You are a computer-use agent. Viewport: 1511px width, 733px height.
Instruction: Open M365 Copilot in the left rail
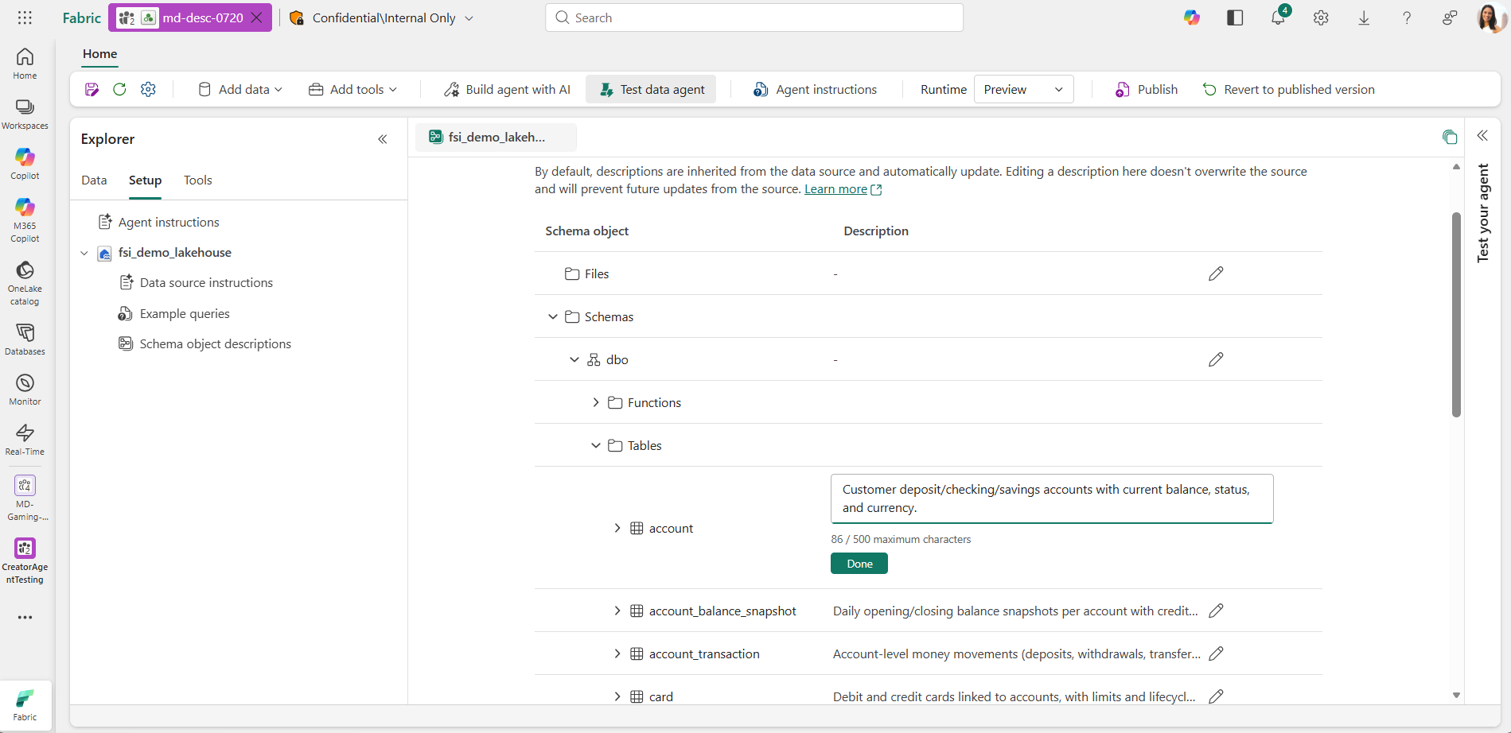pyautogui.click(x=25, y=220)
